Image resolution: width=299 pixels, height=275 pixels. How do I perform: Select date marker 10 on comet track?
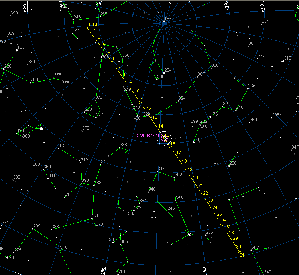coord(137,91)
